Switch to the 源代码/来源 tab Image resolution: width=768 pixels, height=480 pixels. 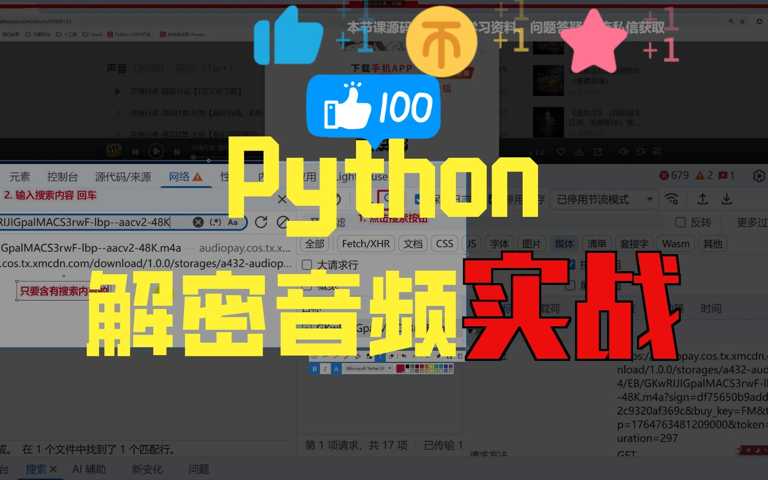click(x=123, y=177)
